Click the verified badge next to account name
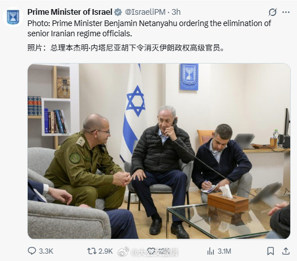 click(x=118, y=12)
